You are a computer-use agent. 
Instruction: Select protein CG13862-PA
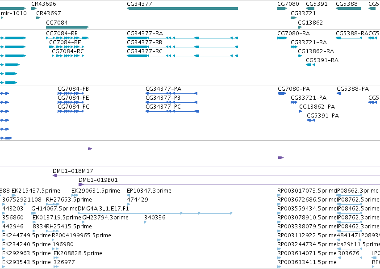pyautogui.click(x=317, y=107)
